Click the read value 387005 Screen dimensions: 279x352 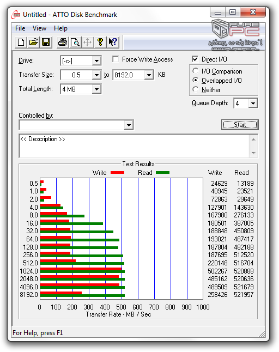point(244,223)
